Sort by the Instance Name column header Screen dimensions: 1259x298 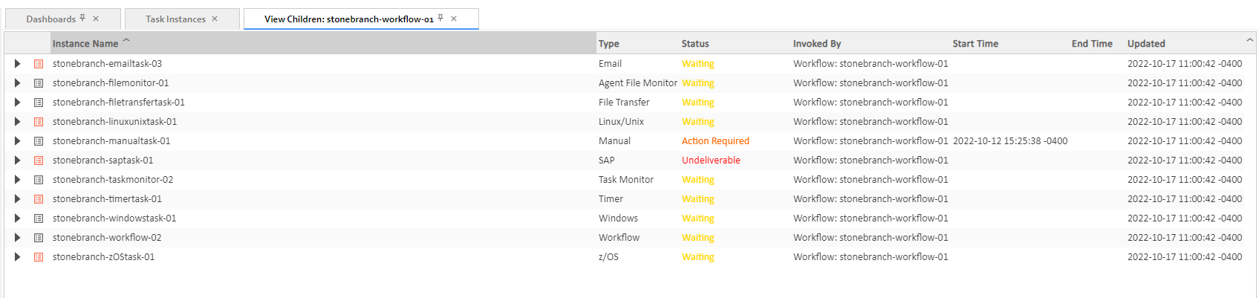point(85,44)
